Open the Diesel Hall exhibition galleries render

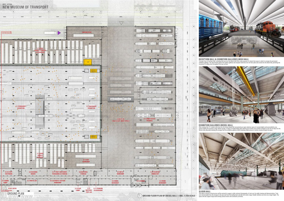click(x=241, y=95)
